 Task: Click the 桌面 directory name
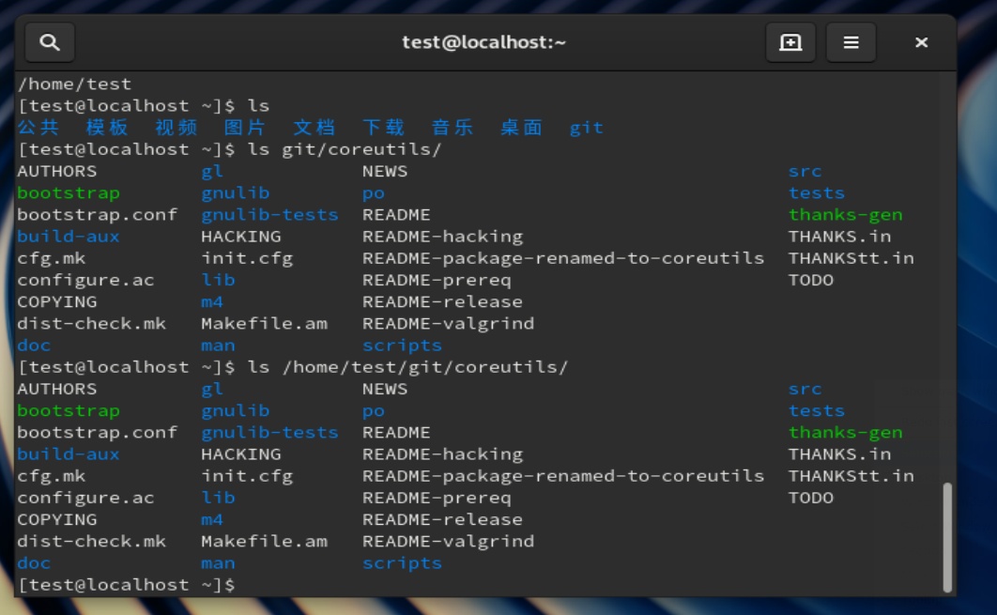[521, 127]
